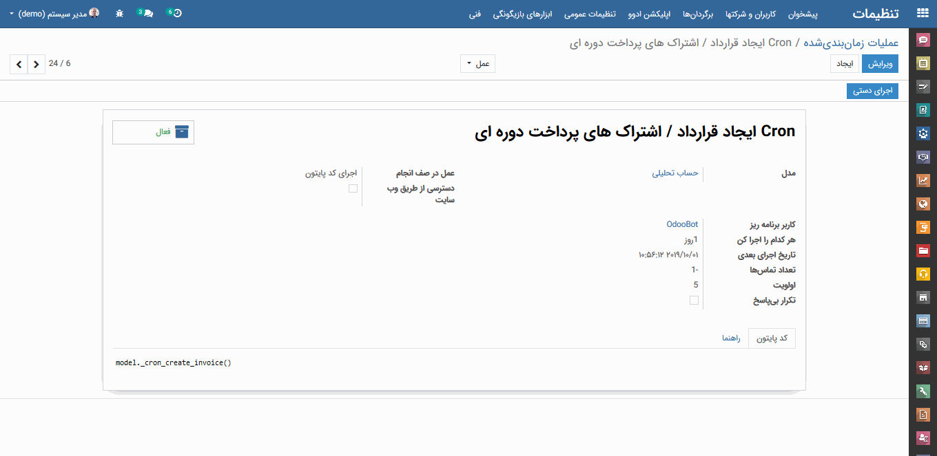Open the blue card app icon

[923, 321]
